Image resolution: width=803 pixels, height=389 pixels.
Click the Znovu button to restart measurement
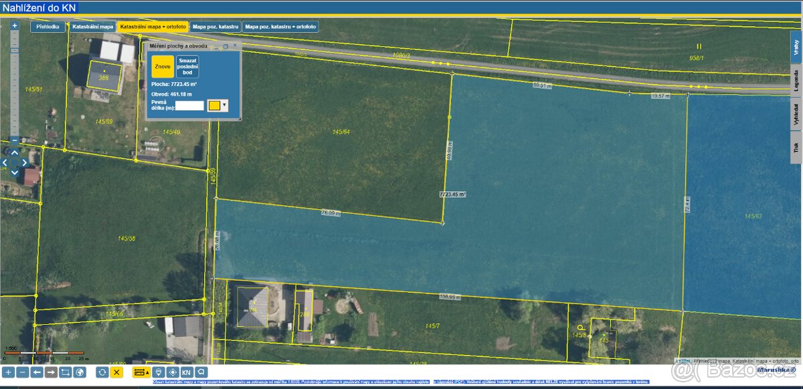(163, 67)
